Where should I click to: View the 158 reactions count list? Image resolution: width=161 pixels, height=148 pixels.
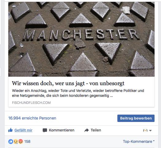point(27,142)
